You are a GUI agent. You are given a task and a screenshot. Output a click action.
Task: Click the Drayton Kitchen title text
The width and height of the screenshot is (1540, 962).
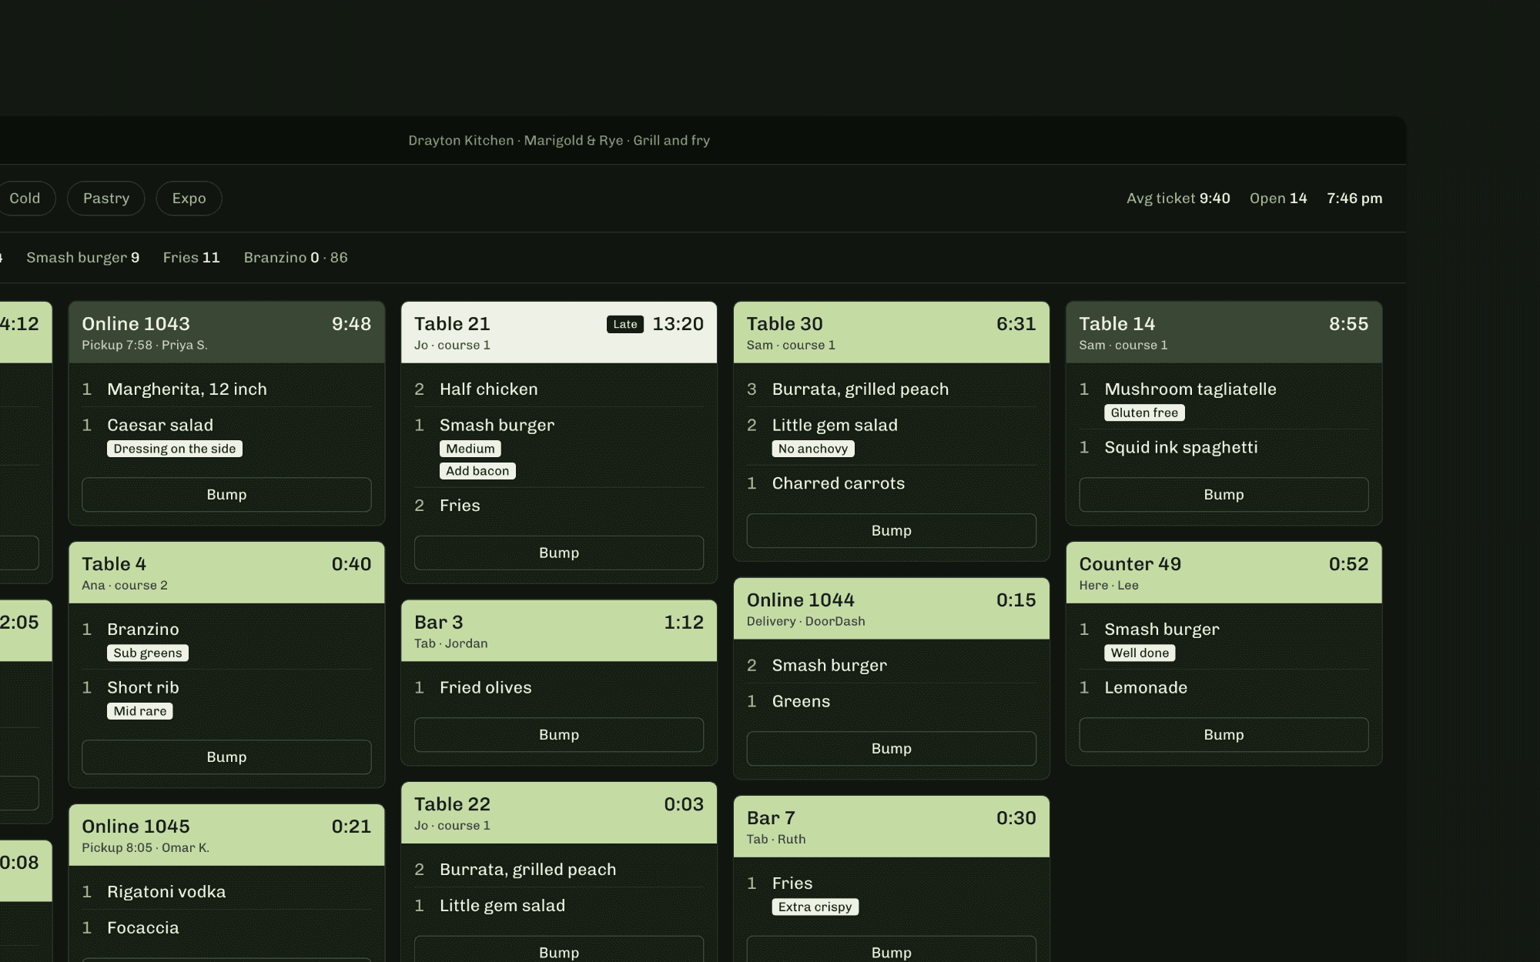559,141
